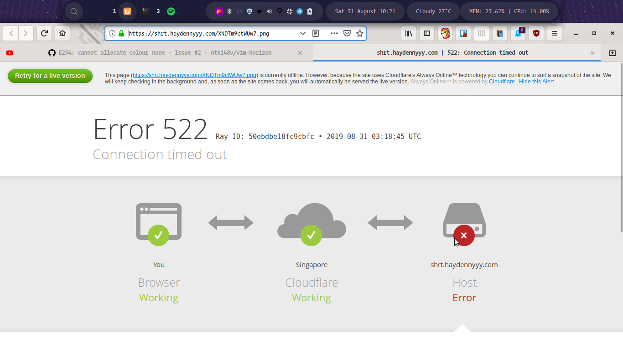
Task: Click the MEM and CPU usage widget
Action: pos(509,11)
